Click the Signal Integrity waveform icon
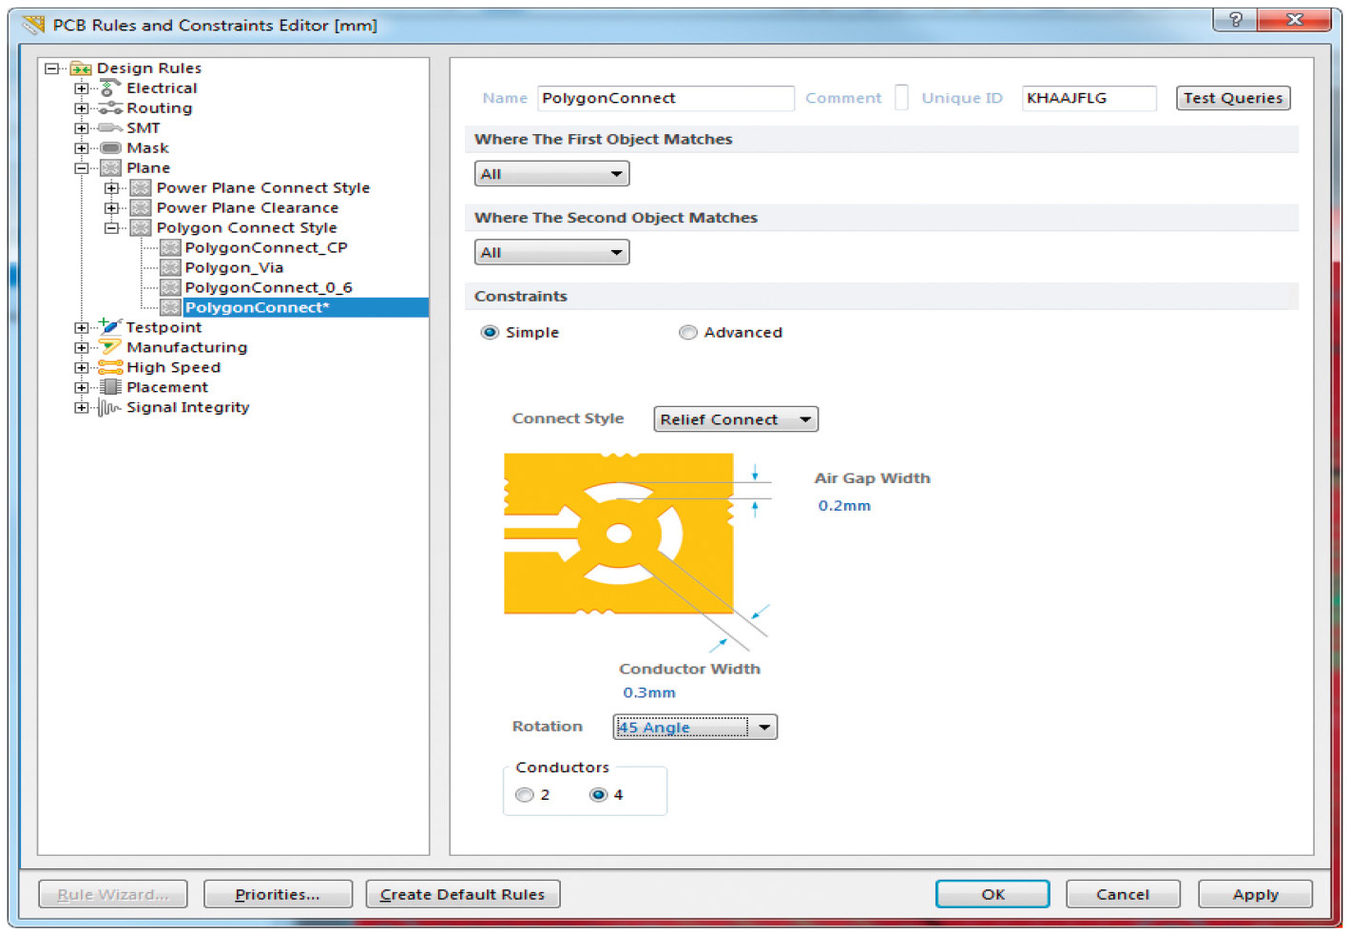This screenshot has width=1350, height=933. pos(110,407)
